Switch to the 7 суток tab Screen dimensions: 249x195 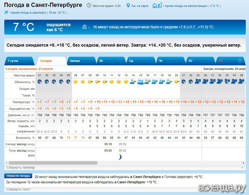tap(19, 61)
